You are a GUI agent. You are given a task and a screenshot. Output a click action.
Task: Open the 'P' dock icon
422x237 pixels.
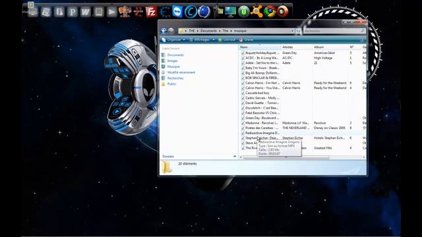[x=73, y=12]
